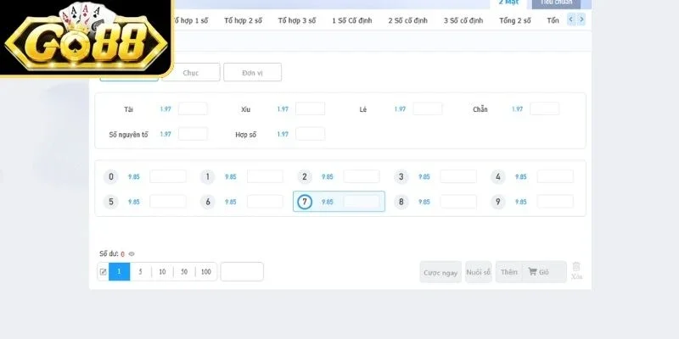Select number 3 circle
This screenshot has height=339, width=679.
(401, 177)
